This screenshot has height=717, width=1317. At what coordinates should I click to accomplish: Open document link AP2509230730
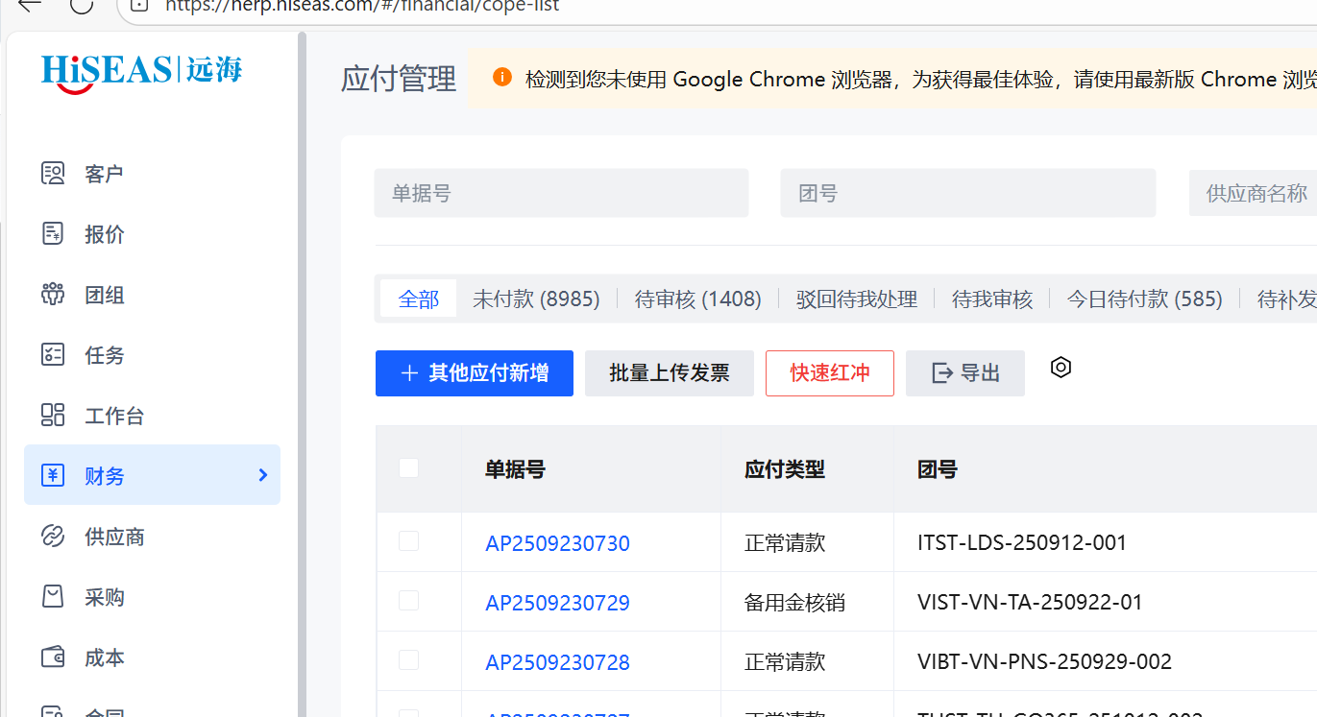tap(557, 543)
